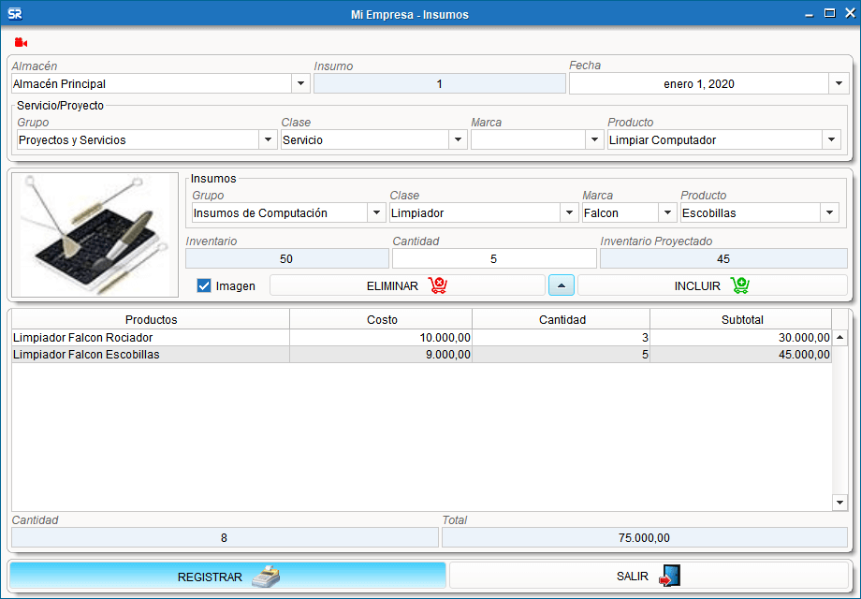Click the cost cell 10.000,00
Image resolution: width=861 pixels, height=599 pixels.
tap(381, 337)
